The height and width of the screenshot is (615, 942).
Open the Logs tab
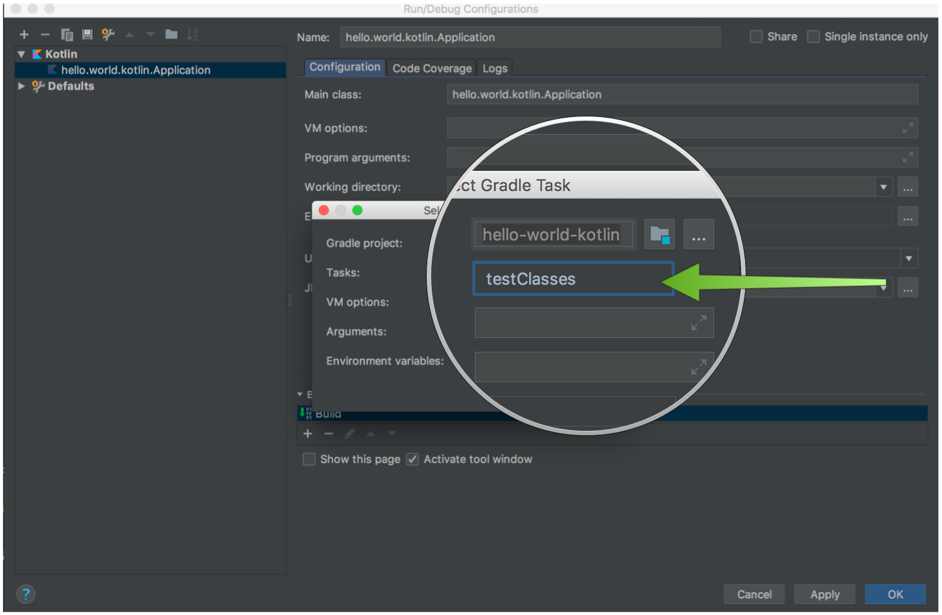tap(494, 68)
